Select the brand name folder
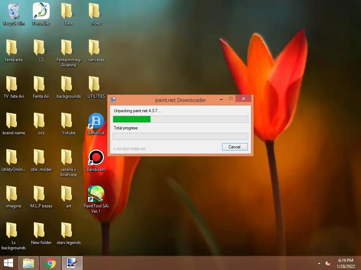Screen dimensions: 361x270 (x=14, y=124)
